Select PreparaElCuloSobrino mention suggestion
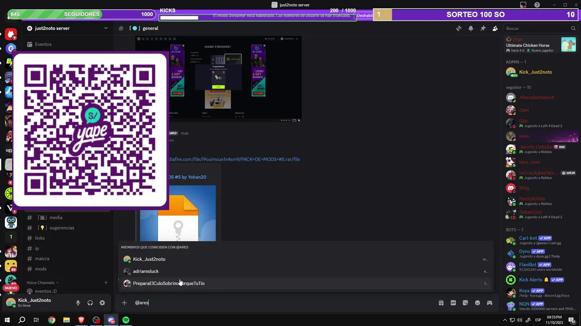 coord(305,283)
